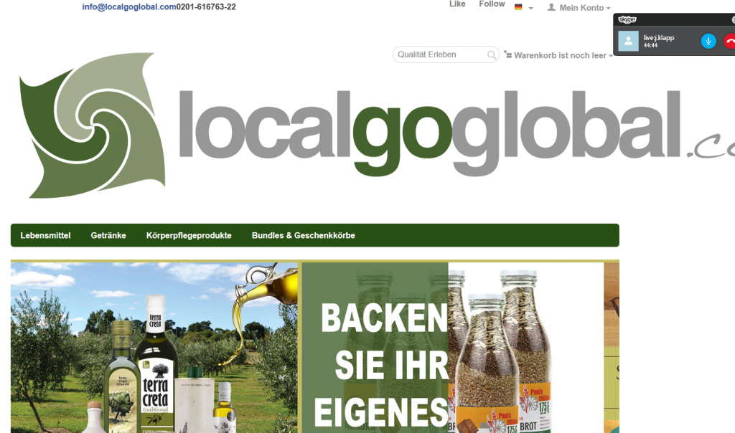Open the Mein Konto dropdown
The height and width of the screenshot is (433, 735).
click(x=581, y=7)
